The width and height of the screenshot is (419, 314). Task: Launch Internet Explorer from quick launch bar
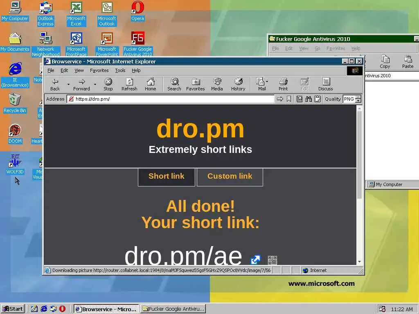pyautogui.click(x=44, y=309)
